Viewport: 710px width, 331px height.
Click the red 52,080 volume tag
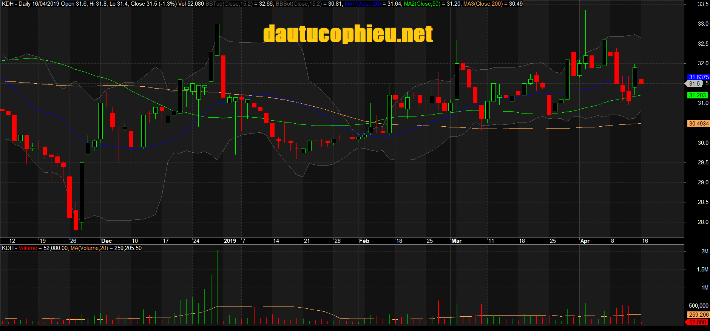(x=697, y=322)
